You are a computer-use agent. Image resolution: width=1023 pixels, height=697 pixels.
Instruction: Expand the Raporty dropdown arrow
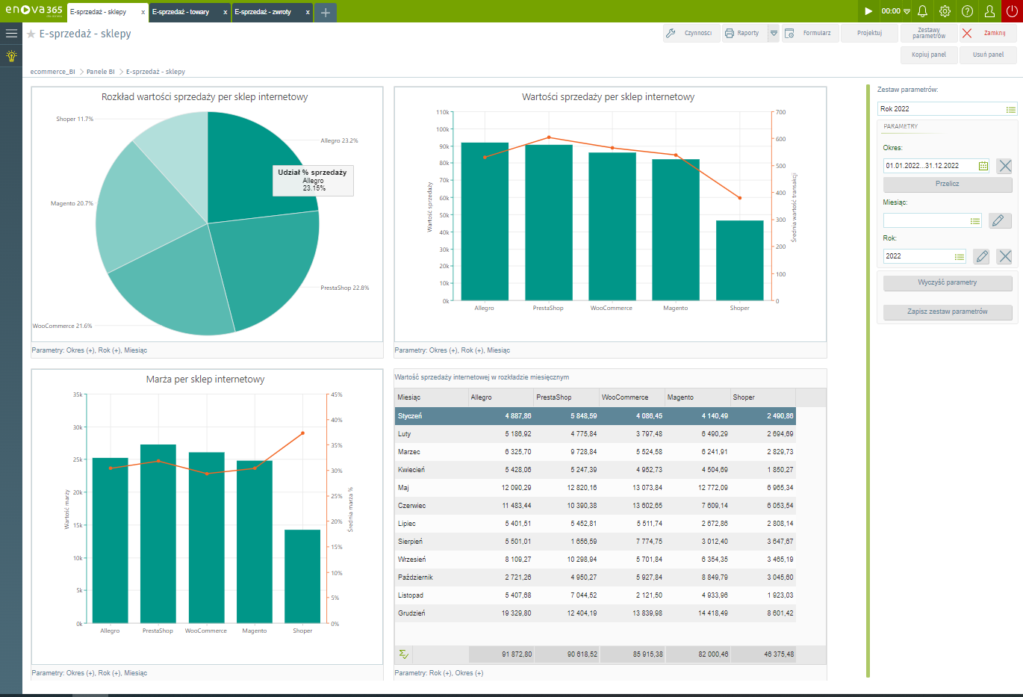pyautogui.click(x=774, y=34)
